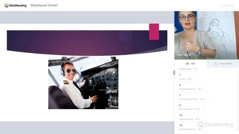Click the Daria Pupkova name label on the video
The width and height of the screenshot is (239, 134).
pos(184,55)
